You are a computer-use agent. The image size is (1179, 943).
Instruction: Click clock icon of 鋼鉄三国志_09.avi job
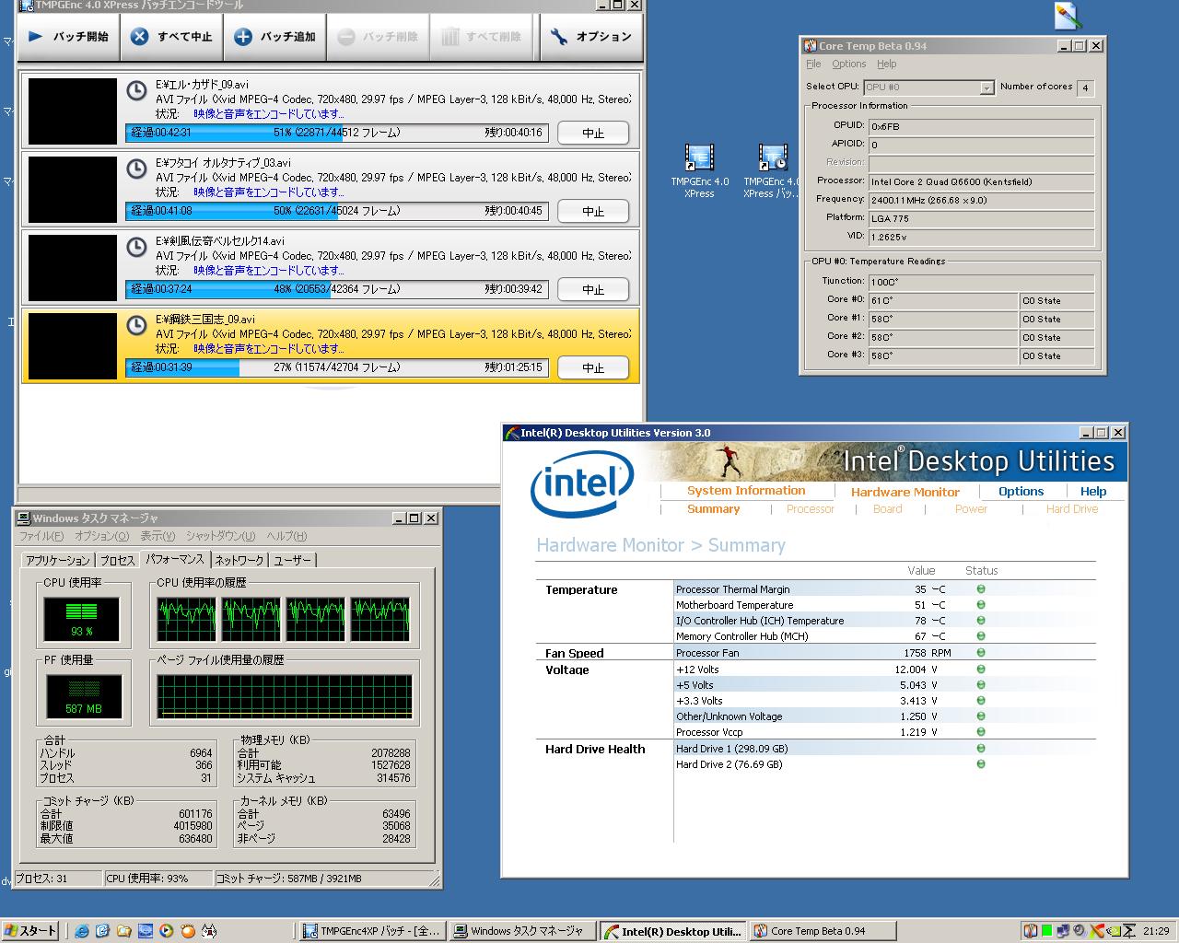click(136, 325)
